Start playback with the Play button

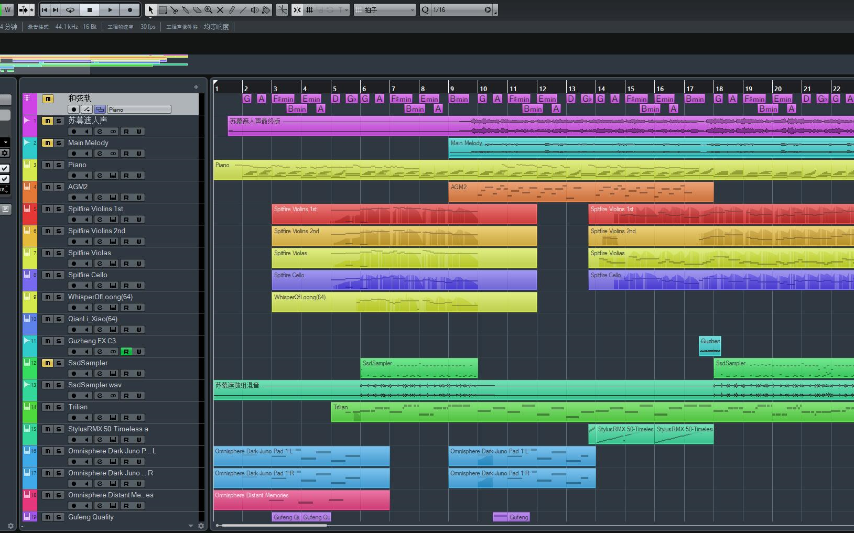[110, 9]
